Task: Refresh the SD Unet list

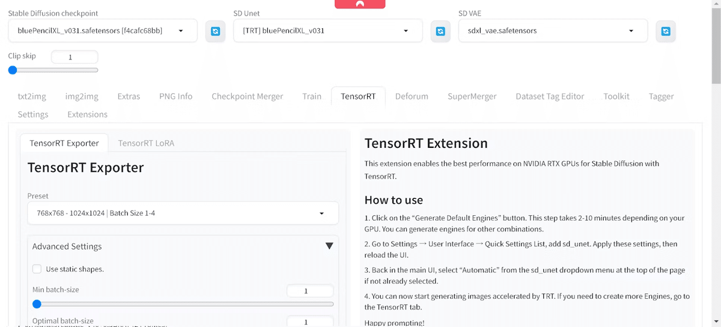Action: [x=440, y=31]
